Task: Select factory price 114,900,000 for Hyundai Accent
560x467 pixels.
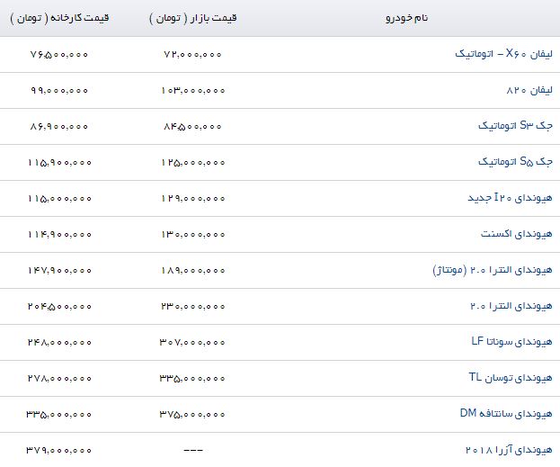Action: 59,234
